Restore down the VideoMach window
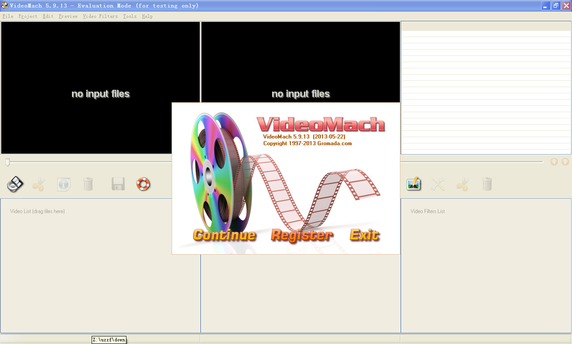Viewport: 572px width, 344px height. [x=556, y=5]
